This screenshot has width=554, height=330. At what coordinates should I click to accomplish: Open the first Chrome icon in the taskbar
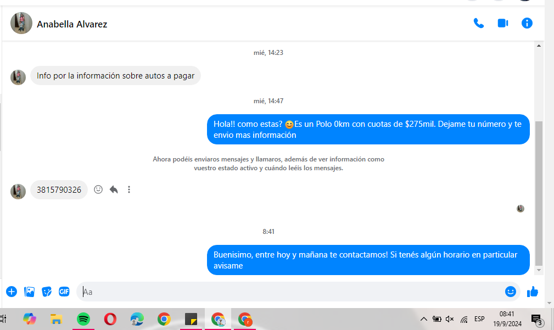pyautogui.click(x=164, y=319)
